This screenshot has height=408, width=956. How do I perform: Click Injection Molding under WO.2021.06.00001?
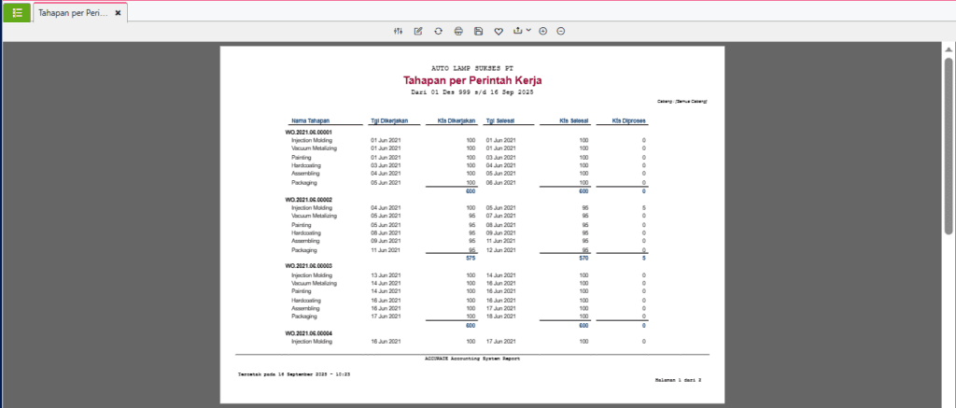[x=312, y=140]
